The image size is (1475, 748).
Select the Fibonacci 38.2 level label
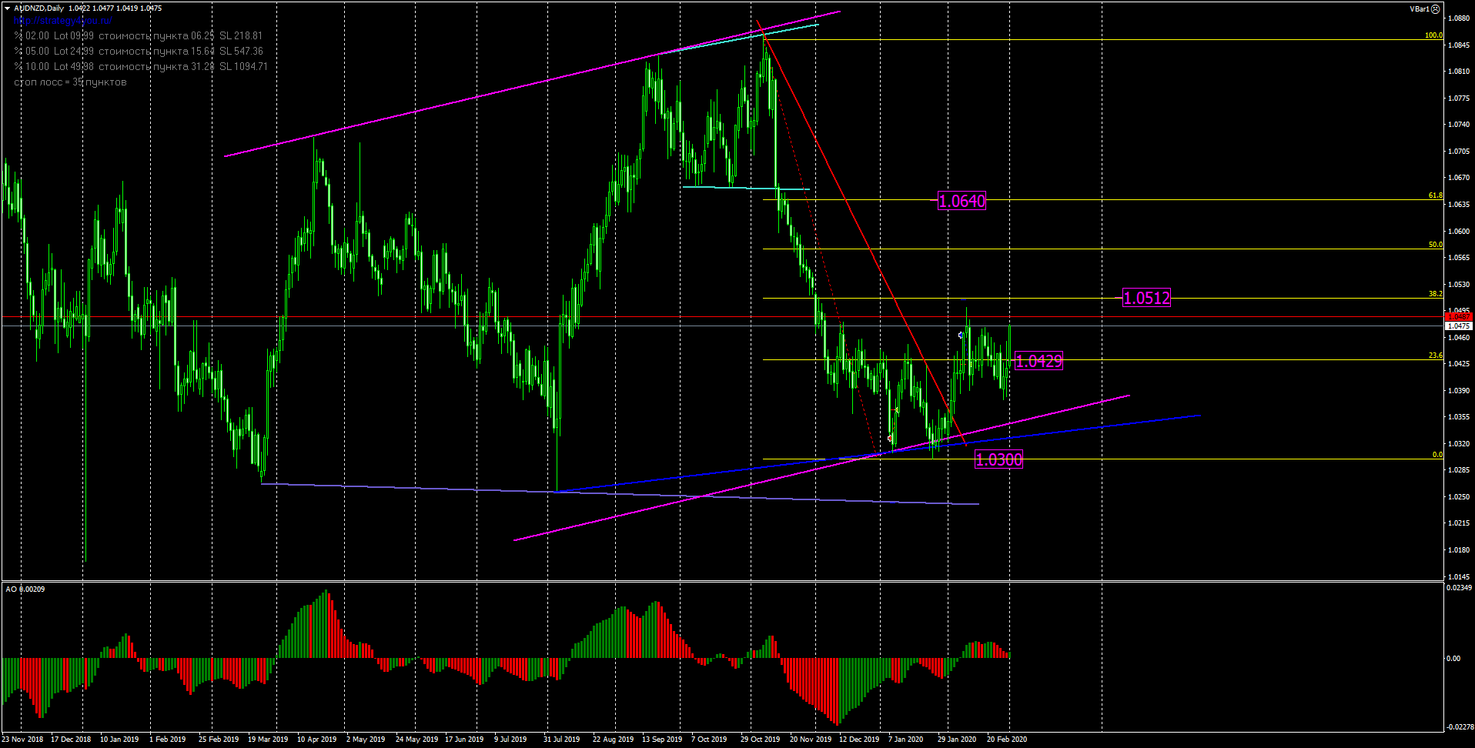(x=1435, y=294)
